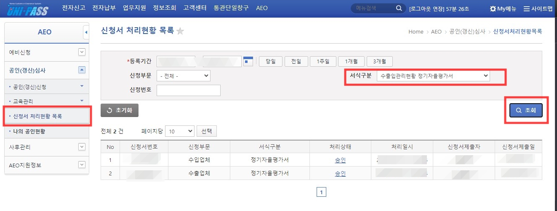The height and width of the screenshot is (211, 557).
Task: Click the 1개월 period button
Action: pyautogui.click(x=351, y=61)
